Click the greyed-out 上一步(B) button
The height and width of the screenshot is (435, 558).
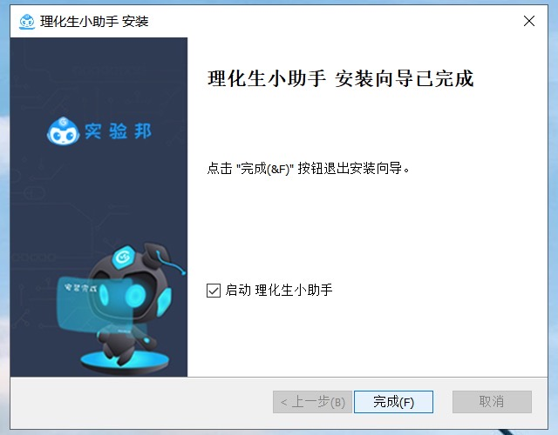point(312,402)
